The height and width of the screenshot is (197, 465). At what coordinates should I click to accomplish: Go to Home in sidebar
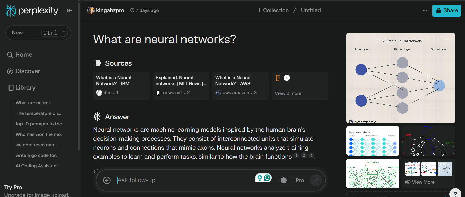click(20, 55)
